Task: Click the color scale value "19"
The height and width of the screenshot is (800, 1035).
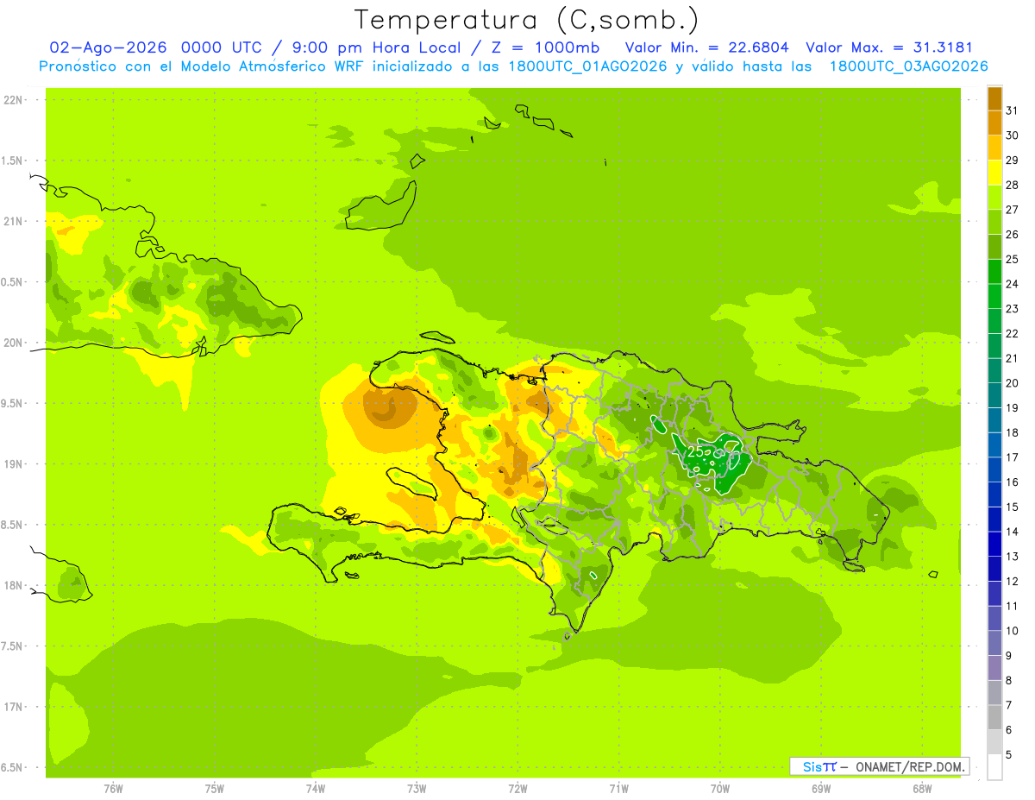Action: 1012,407
